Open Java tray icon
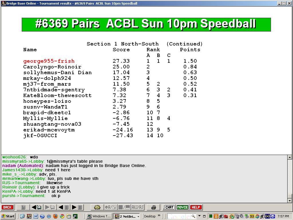This screenshot has width=293, height=220. tap(216, 216)
